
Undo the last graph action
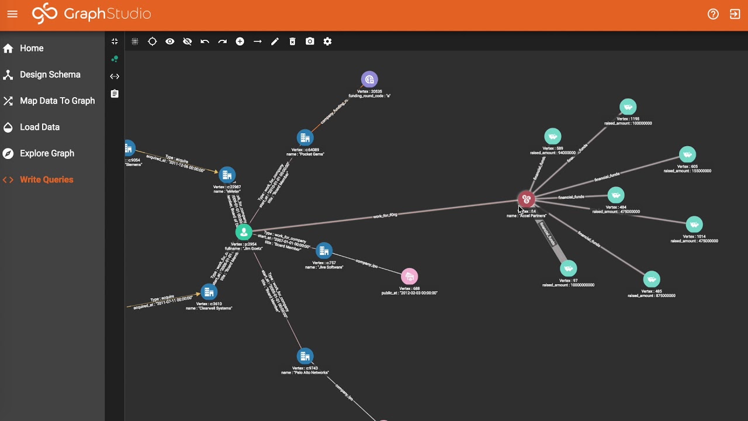(205, 42)
